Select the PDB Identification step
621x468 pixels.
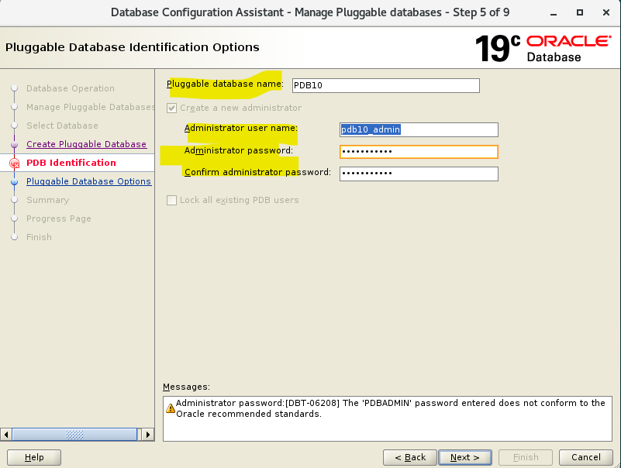click(71, 163)
